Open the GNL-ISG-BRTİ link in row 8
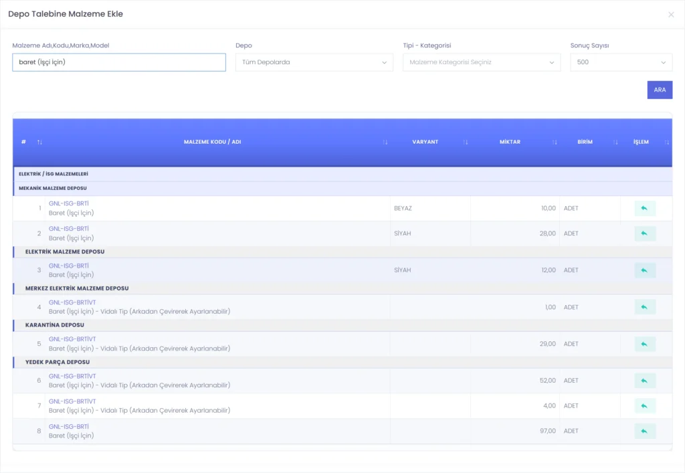The width and height of the screenshot is (685, 473). point(69,426)
